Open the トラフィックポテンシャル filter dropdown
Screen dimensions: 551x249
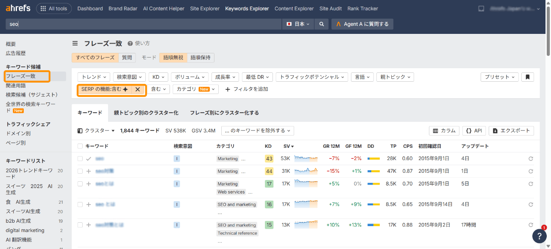[312, 77]
